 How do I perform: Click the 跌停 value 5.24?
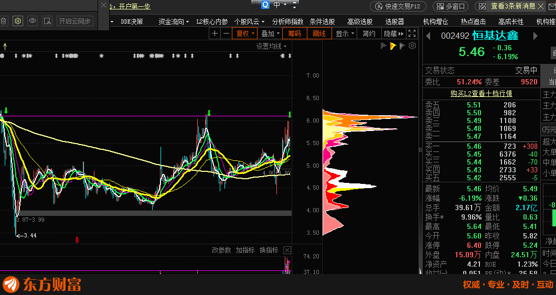click(530, 245)
